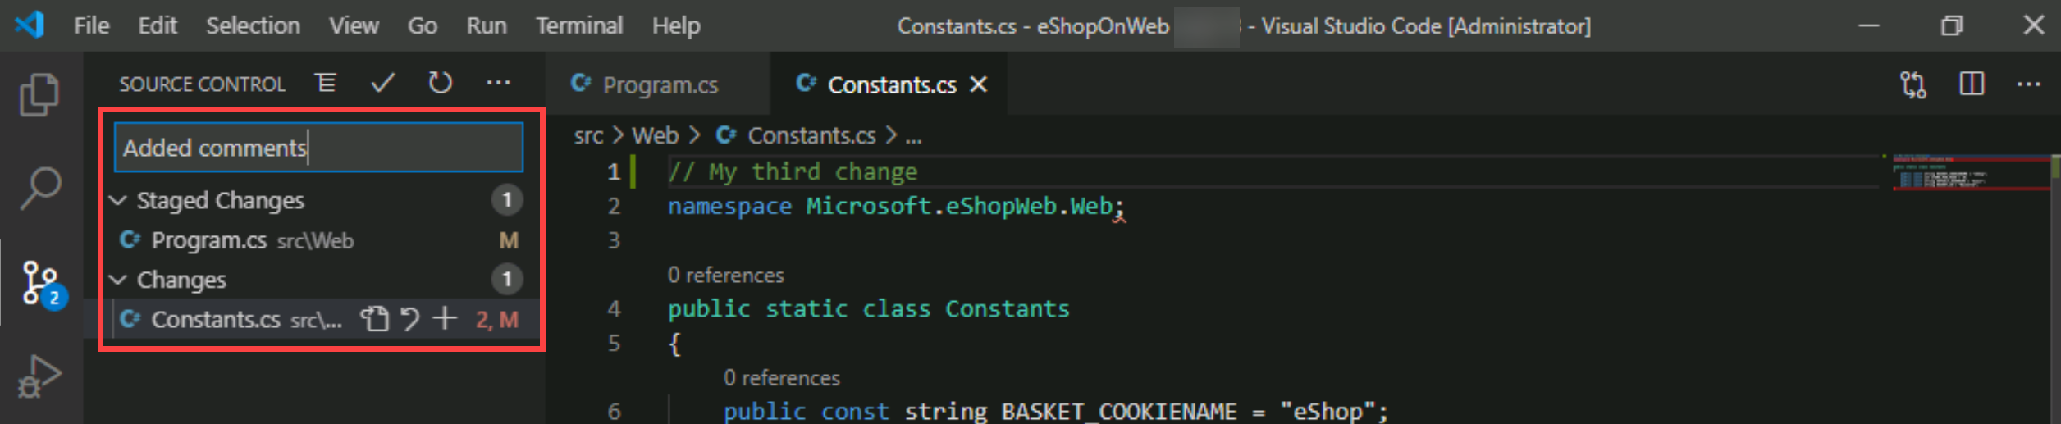Collapse the Changes section
The width and height of the screenshot is (2061, 424).
[x=118, y=280]
